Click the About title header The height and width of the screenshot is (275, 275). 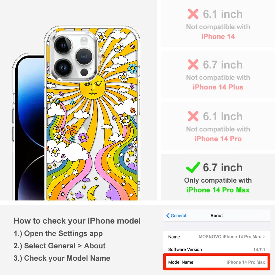[217, 216]
